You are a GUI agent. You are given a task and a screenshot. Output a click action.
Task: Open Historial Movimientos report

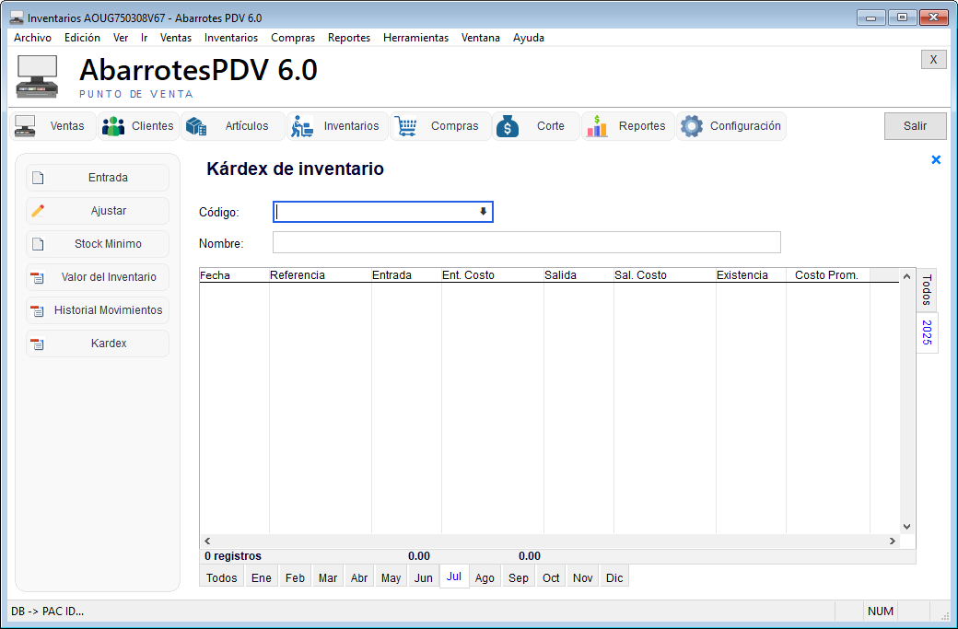(x=98, y=310)
